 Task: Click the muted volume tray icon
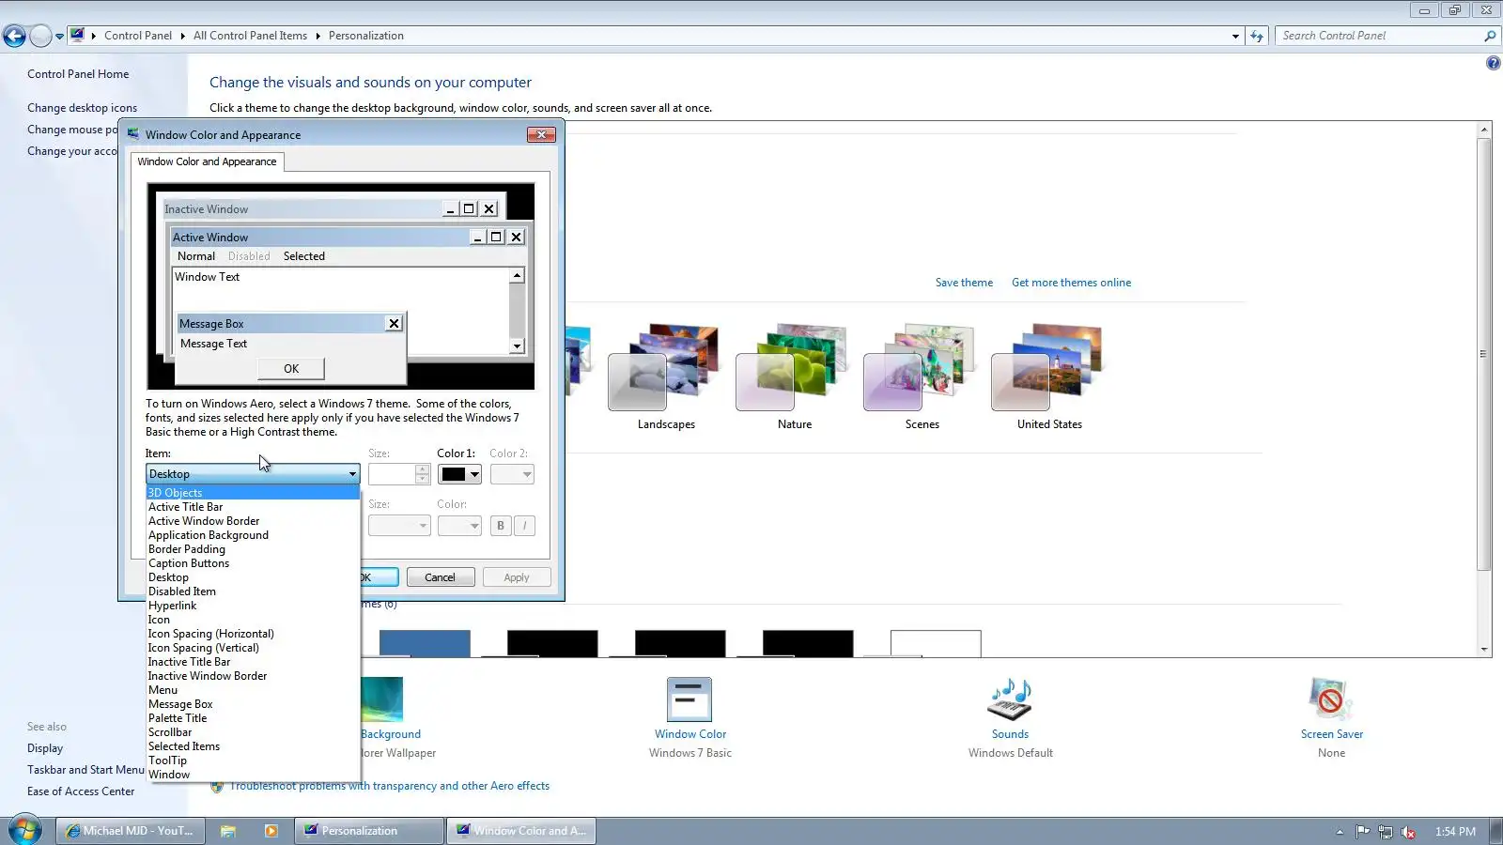(1408, 832)
